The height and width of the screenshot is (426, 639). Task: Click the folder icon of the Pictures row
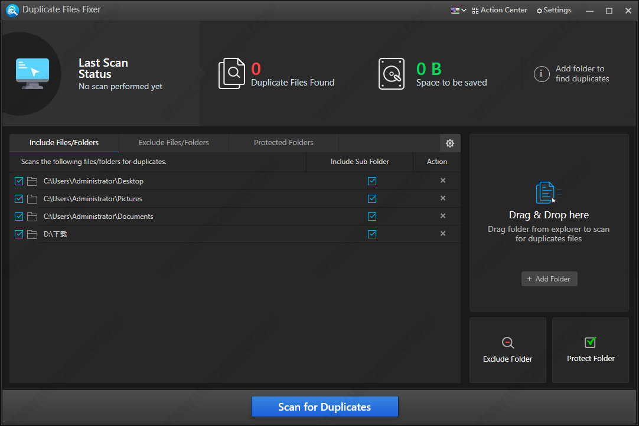tap(32, 199)
